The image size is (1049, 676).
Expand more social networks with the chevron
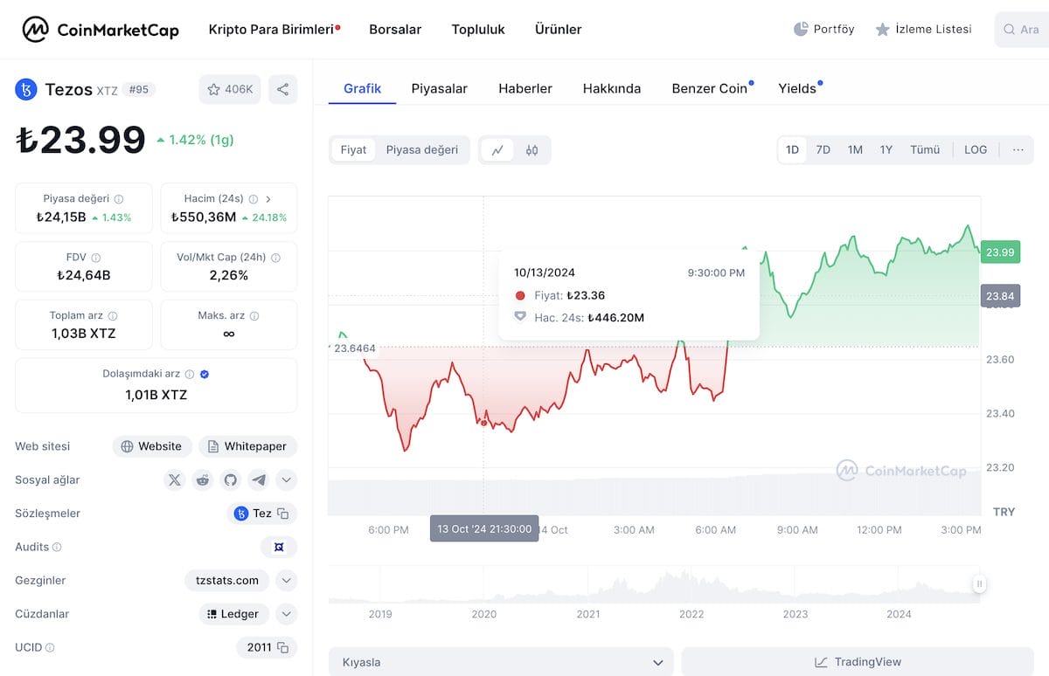point(286,479)
